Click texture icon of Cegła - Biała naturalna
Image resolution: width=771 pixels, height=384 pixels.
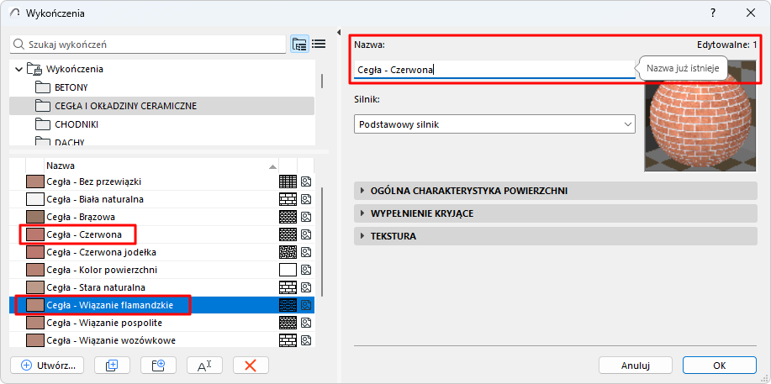coord(307,199)
